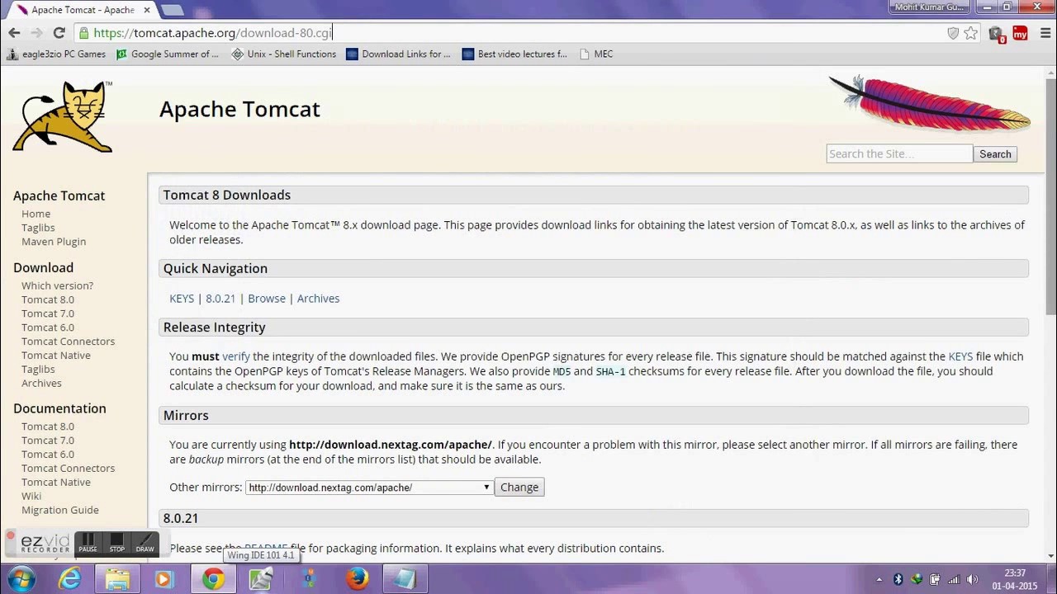1057x594 pixels.
Task: Click the SHA-1 checksum link
Action: coord(610,371)
